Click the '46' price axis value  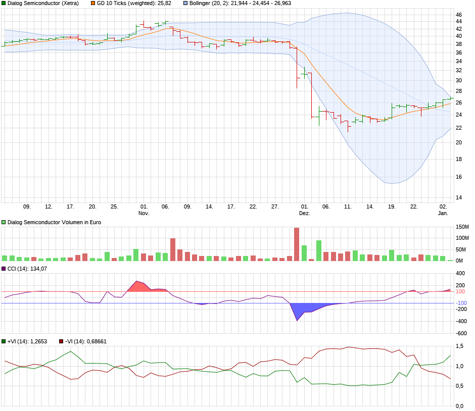[x=459, y=15]
